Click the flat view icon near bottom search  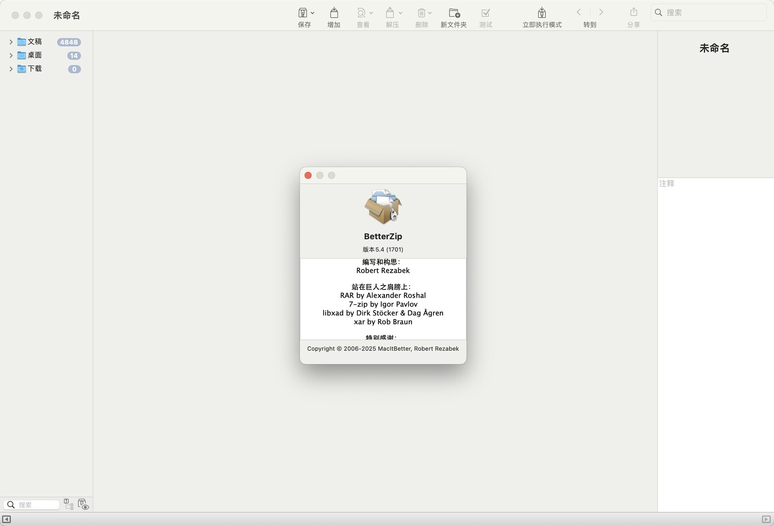coord(68,504)
